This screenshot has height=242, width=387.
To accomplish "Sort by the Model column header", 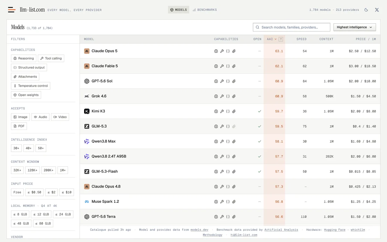I will [89, 39].
